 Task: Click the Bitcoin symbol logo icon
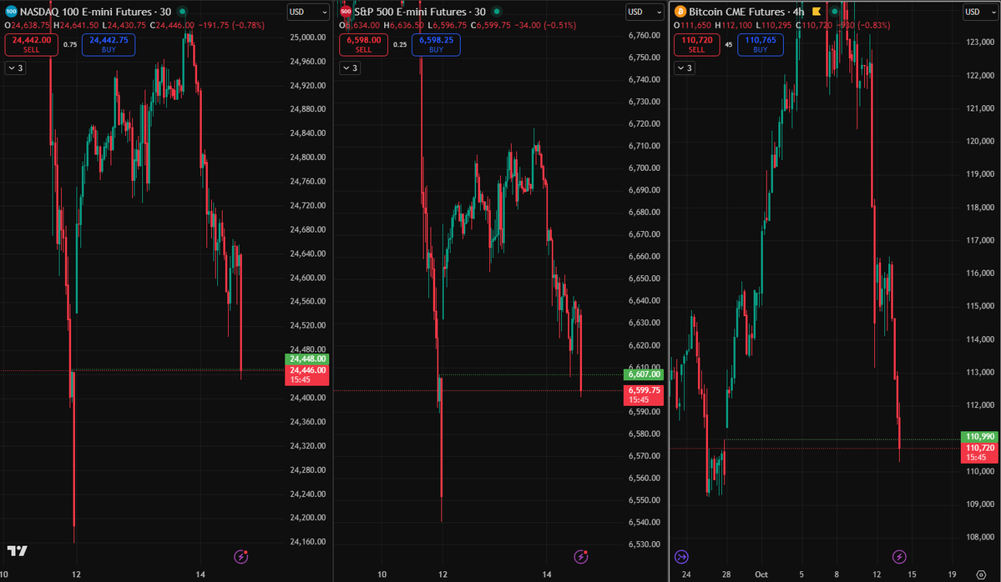(680, 12)
